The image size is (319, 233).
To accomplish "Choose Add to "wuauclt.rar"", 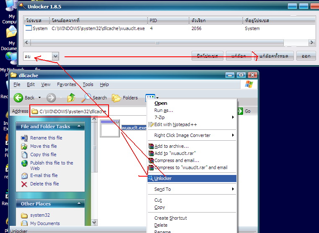I will [192, 153].
